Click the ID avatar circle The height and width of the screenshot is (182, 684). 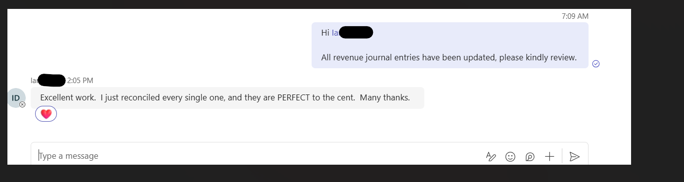coord(16,98)
